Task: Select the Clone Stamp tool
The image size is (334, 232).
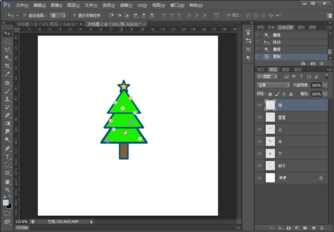Action: [7, 99]
